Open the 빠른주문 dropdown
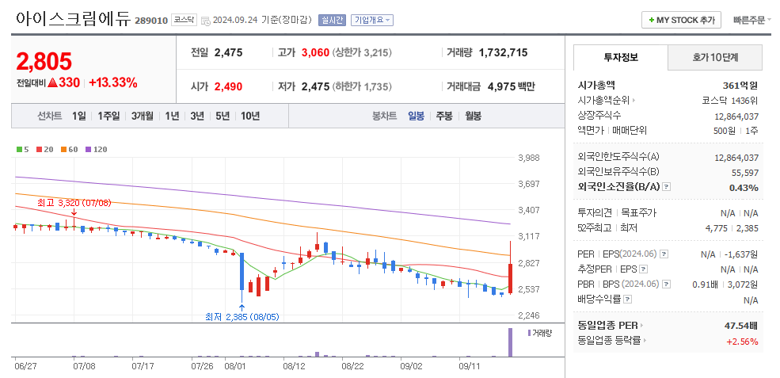The height and width of the screenshot is (378, 780). tap(751, 20)
